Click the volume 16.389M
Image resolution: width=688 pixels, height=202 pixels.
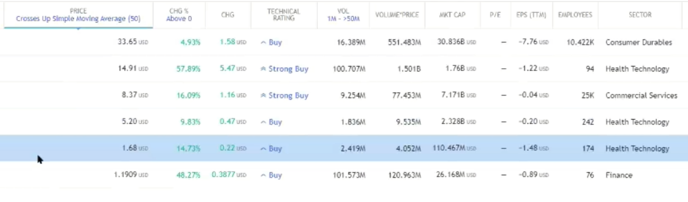coord(351,42)
